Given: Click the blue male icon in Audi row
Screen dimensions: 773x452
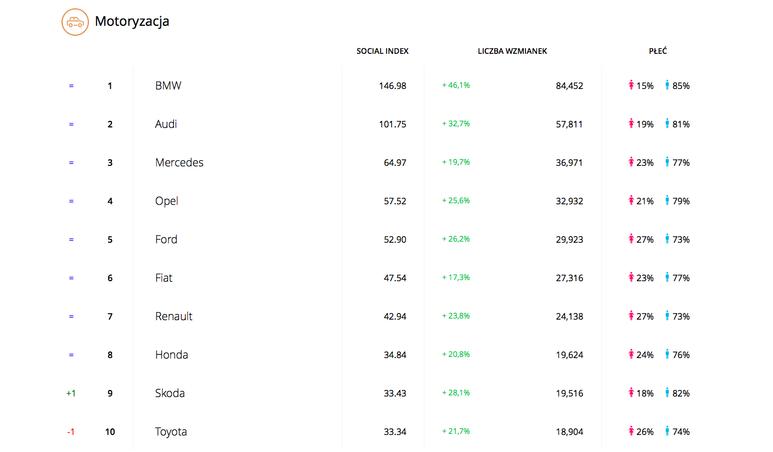Looking at the screenshot, I should 667,124.
